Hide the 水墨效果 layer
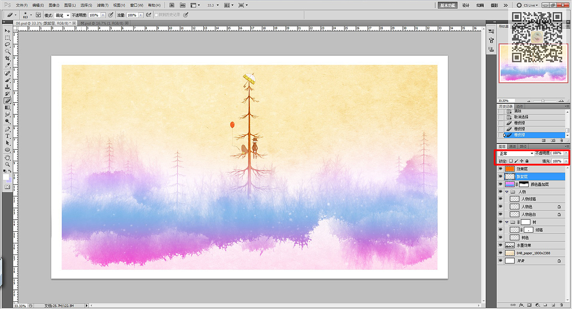This screenshot has height=309, width=572. click(x=500, y=245)
